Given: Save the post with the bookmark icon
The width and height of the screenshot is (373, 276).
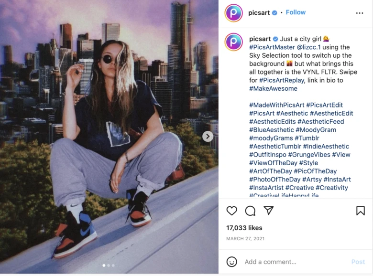Looking at the screenshot, I should click(361, 211).
